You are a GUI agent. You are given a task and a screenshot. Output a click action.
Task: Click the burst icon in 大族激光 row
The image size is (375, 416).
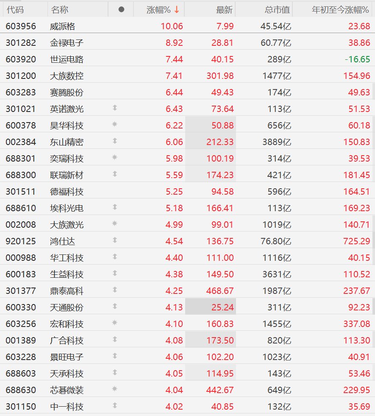click(x=115, y=223)
